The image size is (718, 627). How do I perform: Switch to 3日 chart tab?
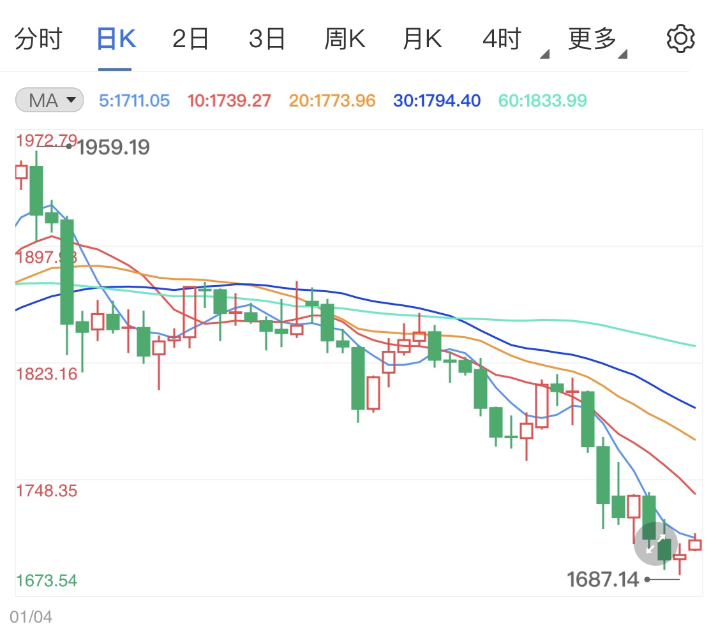tap(267, 39)
